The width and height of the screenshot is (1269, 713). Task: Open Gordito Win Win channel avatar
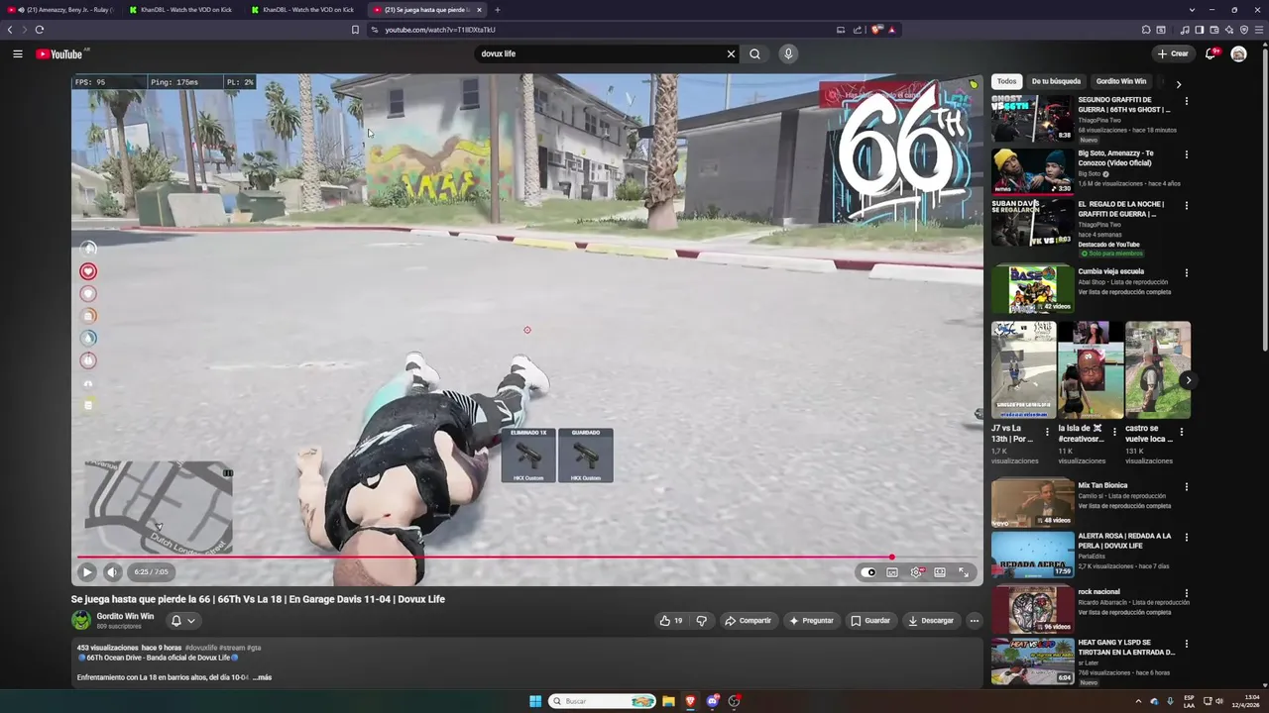tap(80, 621)
